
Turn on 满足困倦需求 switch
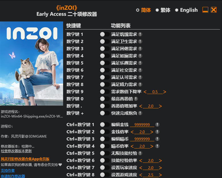coord(105,48)
